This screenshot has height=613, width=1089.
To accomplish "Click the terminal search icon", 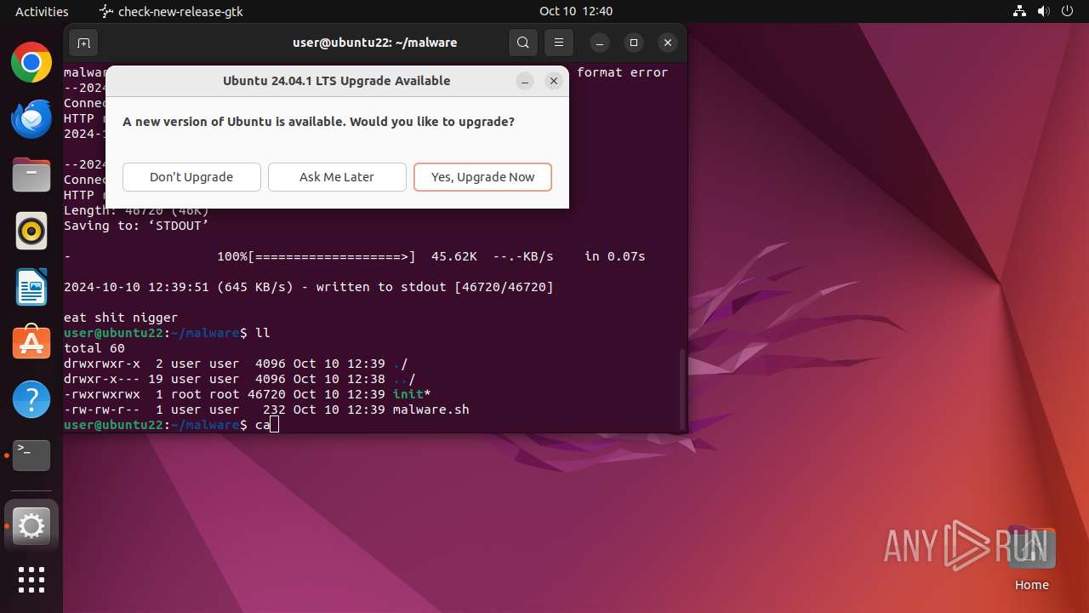I will [x=523, y=43].
